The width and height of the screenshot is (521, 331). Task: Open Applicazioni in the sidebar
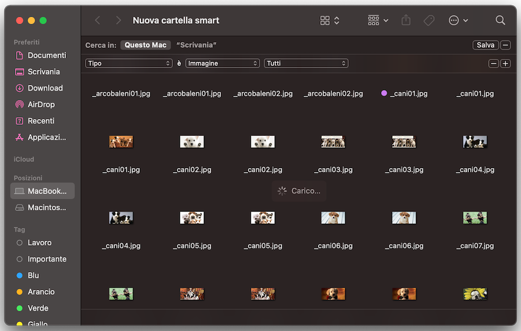coord(43,137)
